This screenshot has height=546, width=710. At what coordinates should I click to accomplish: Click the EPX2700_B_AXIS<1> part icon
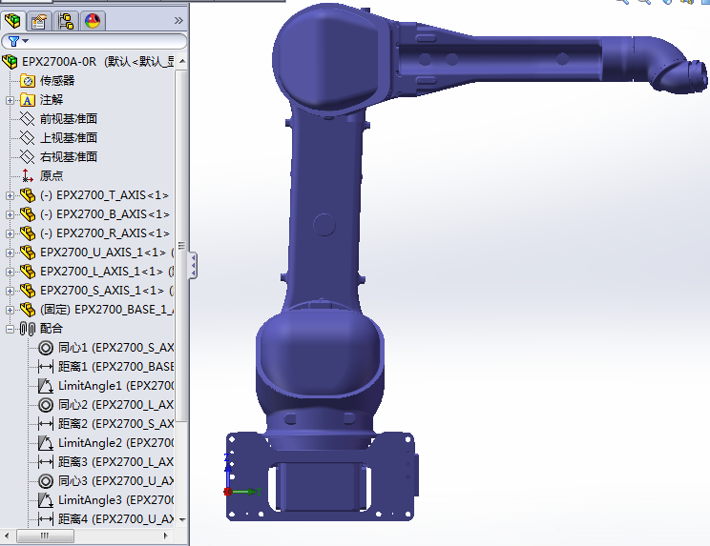(28, 214)
